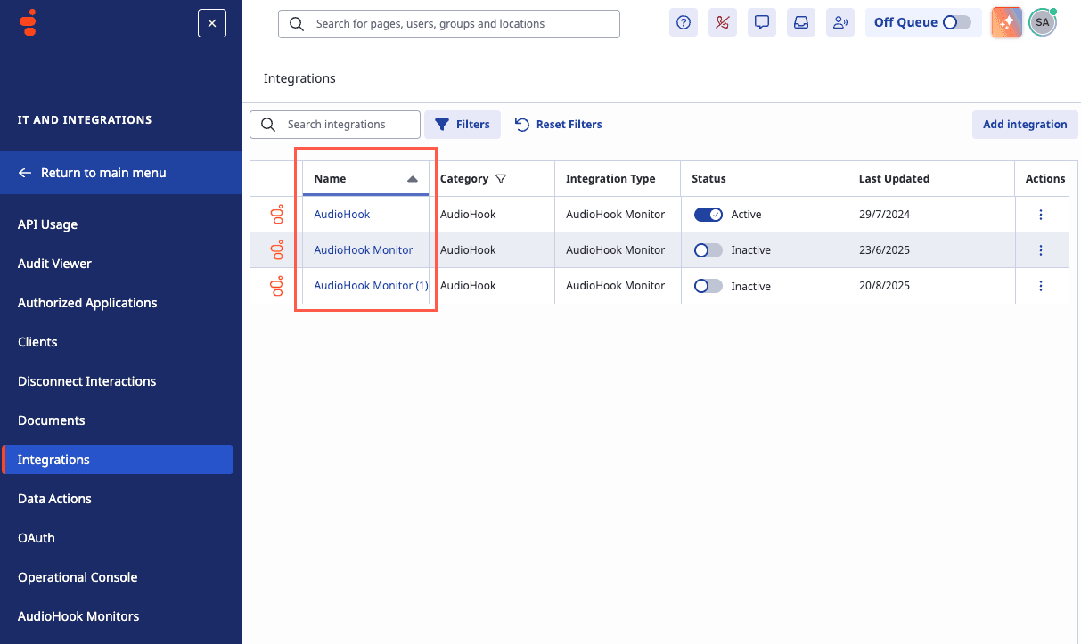This screenshot has height=644, width=1081.
Task: Click the integrations search magnifier icon
Action: click(268, 125)
